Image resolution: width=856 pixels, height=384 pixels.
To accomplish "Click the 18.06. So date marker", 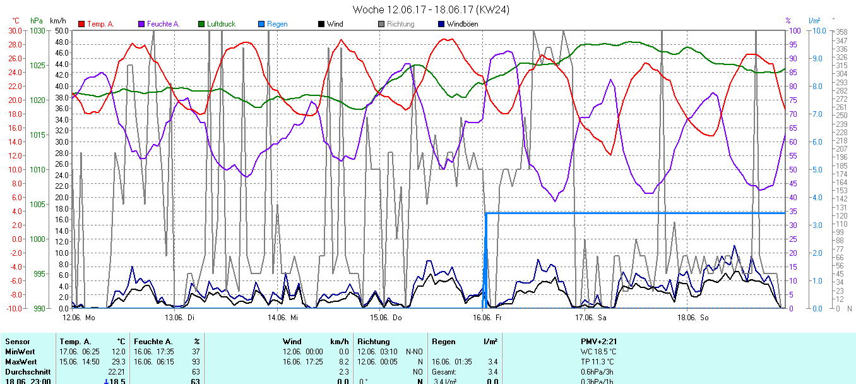I will [693, 317].
